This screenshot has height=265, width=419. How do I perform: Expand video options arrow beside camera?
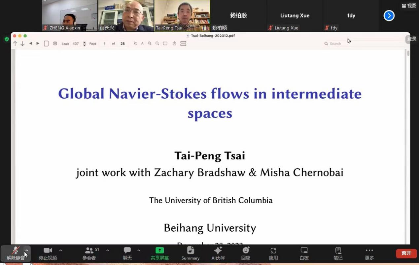click(x=60, y=250)
